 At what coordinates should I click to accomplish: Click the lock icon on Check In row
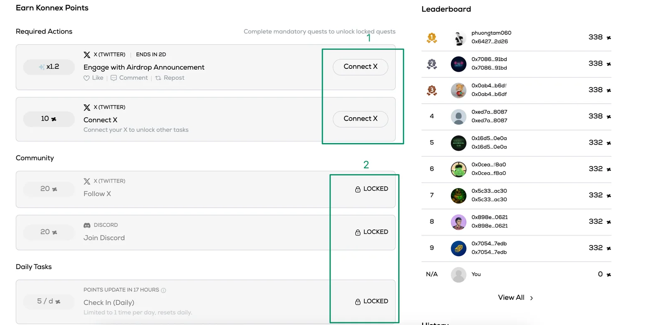coord(358,302)
